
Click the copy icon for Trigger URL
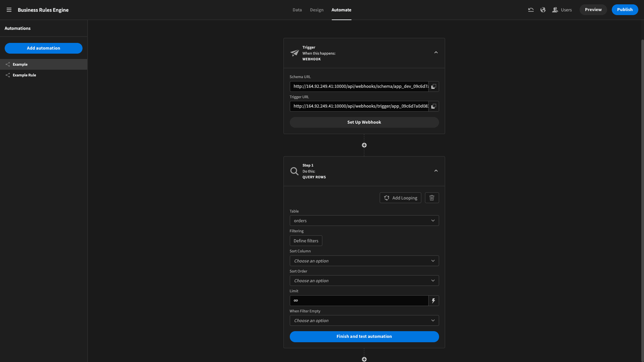coord(434,106)
